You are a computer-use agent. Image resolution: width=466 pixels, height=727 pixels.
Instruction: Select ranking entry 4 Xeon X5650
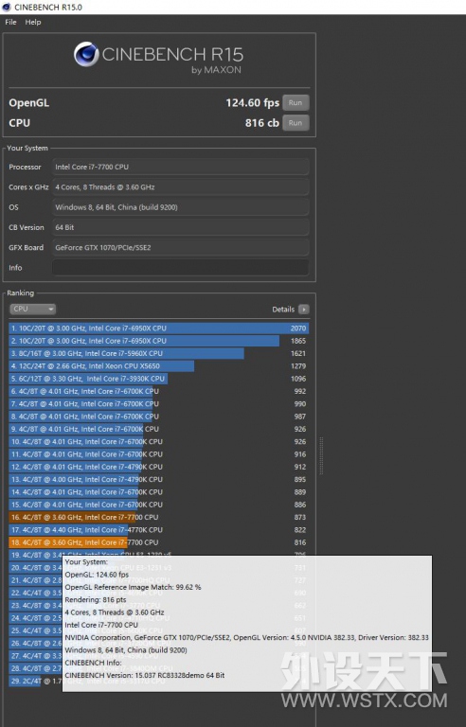point(158,365)
